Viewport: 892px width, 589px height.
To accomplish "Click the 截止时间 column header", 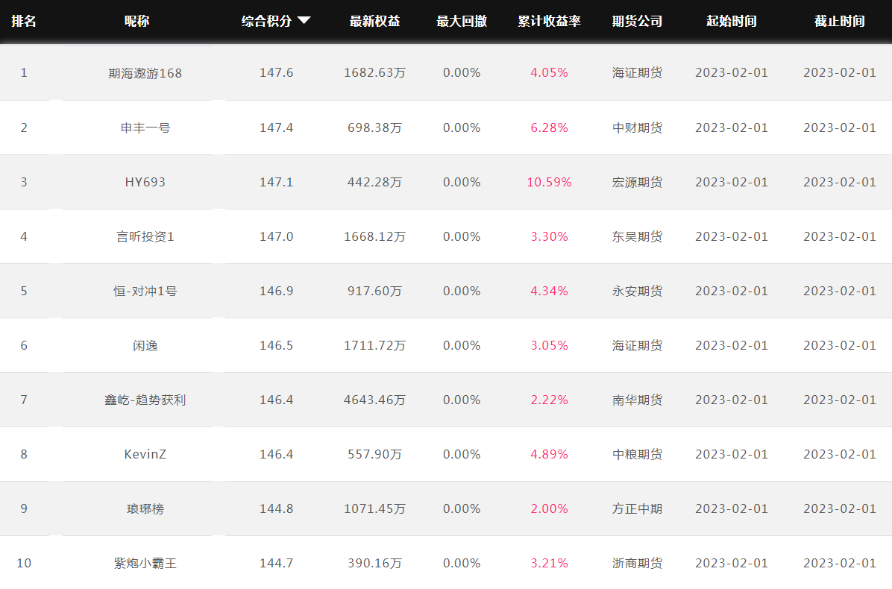I will (840, 21).
